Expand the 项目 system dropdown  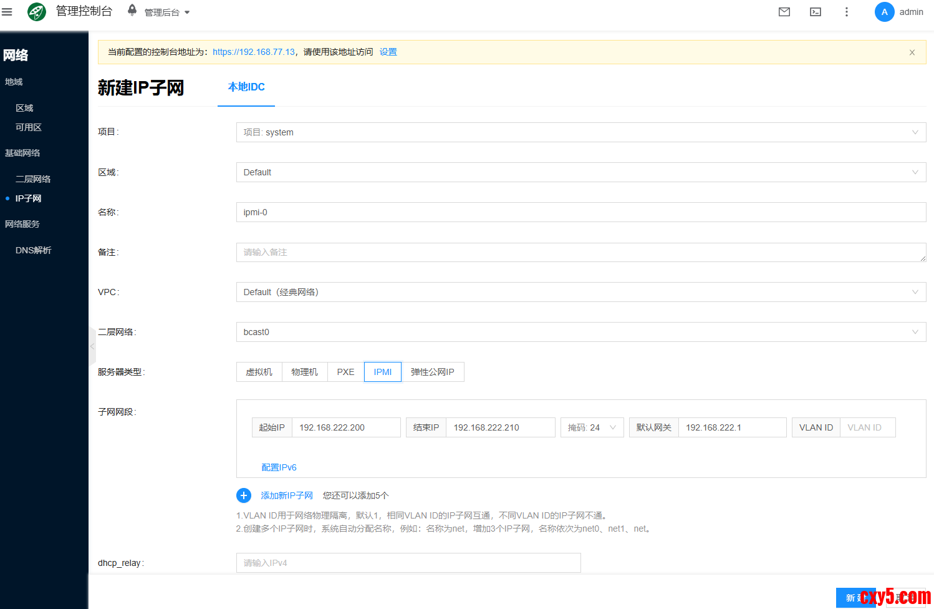[x=580, y=132]
